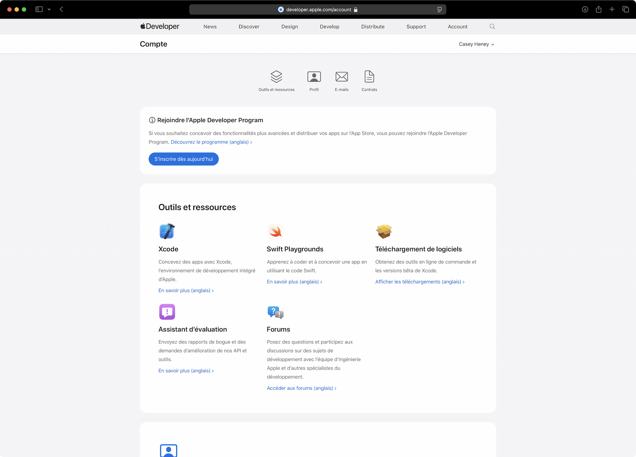Click the Téléchargement de logiciels heading

tap(418, 249)
